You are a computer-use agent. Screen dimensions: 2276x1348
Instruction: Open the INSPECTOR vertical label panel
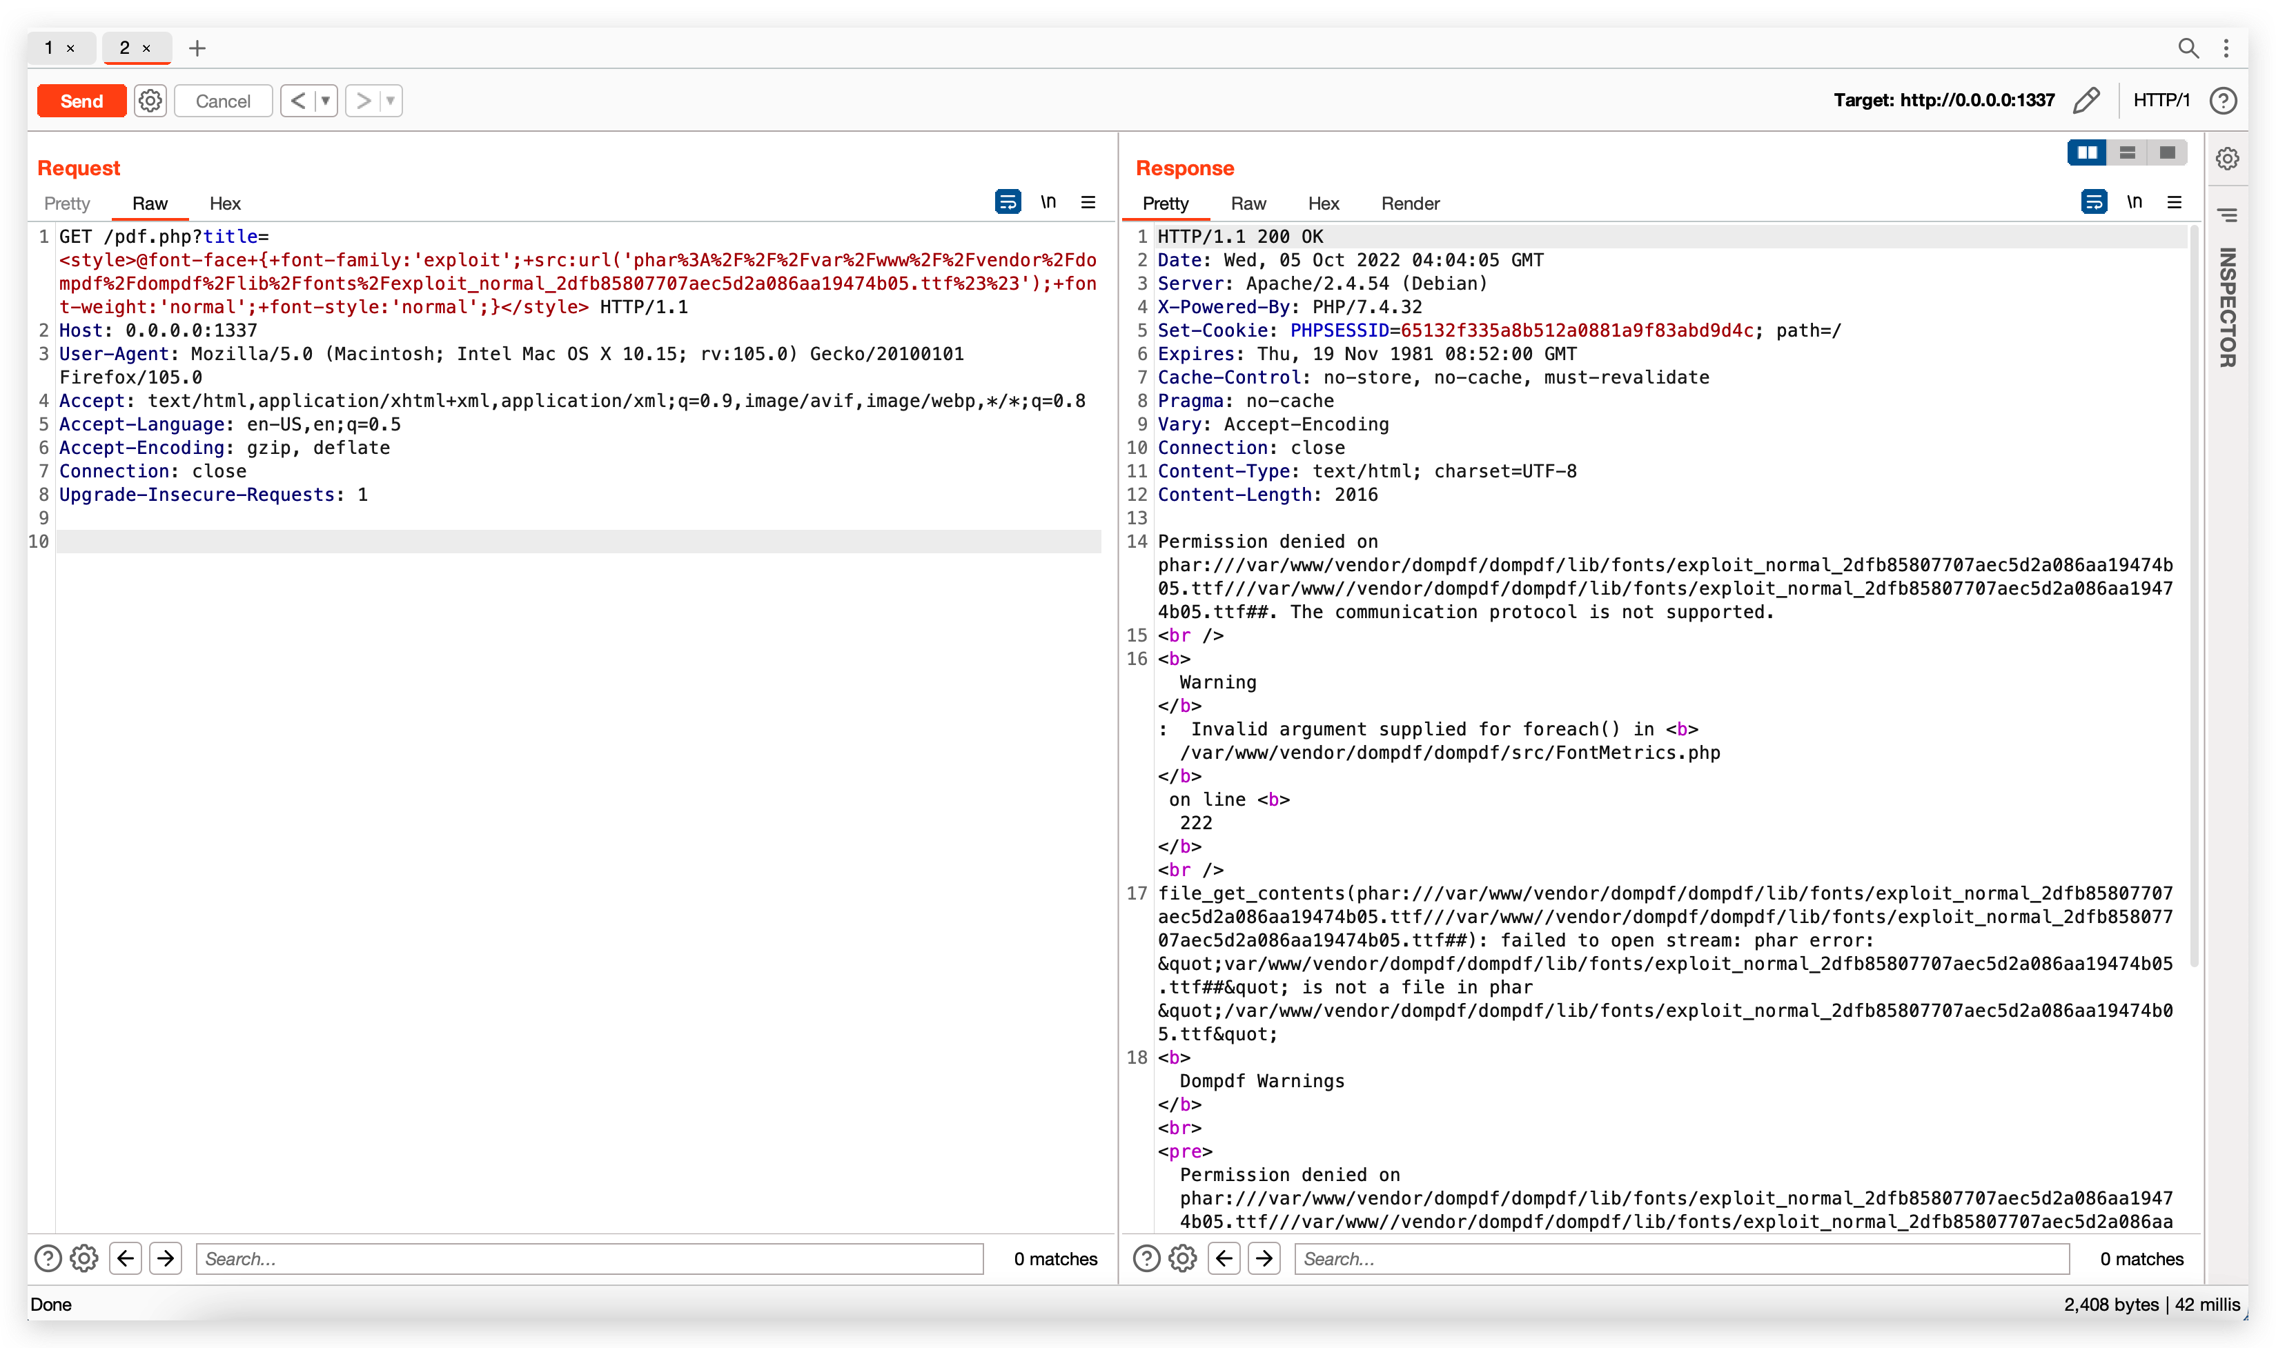2227,307
